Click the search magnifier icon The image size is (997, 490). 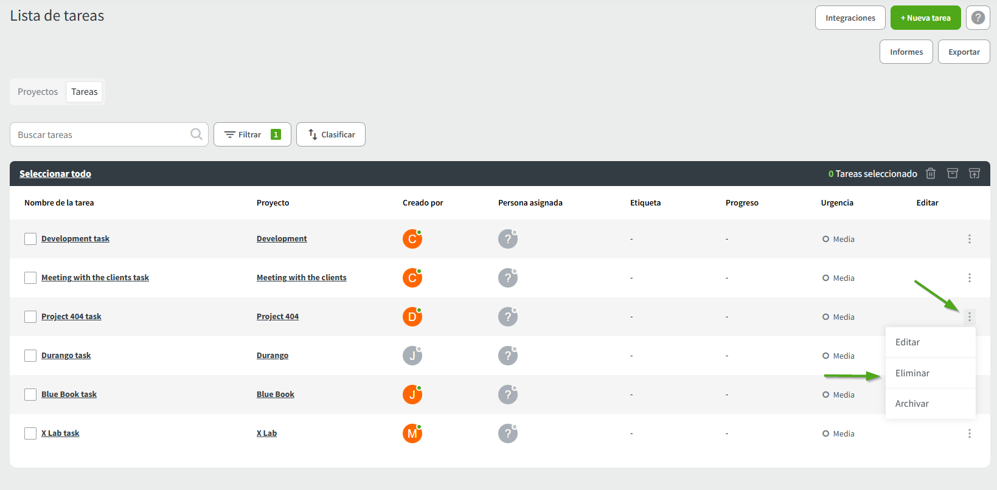click(196, 134)
